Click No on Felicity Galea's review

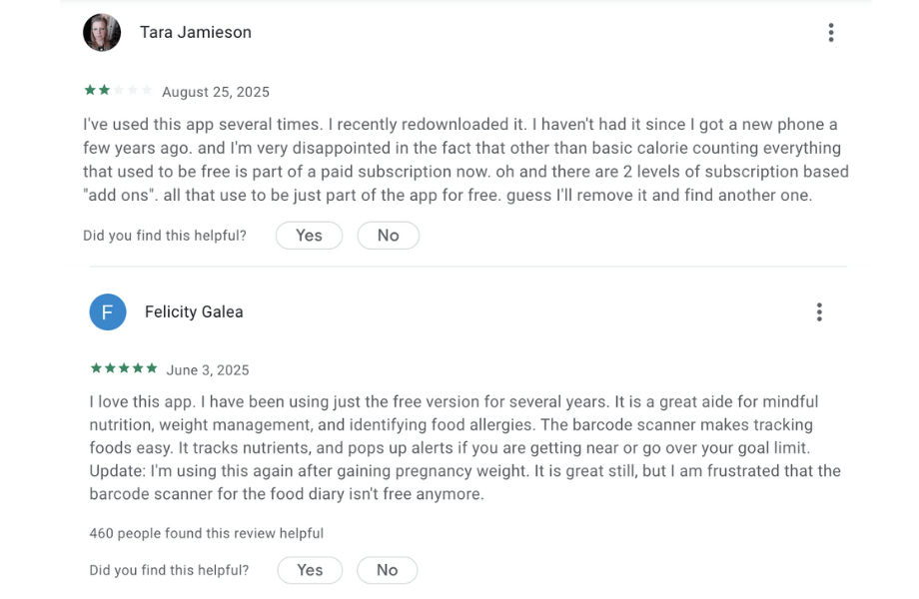[x=387, y=570]
